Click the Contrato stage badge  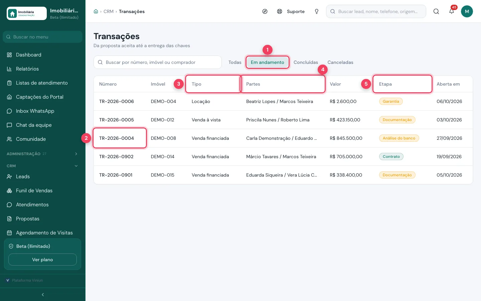click(391, 157)
